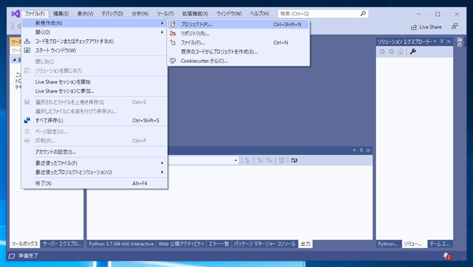This screenshot has height=267, width=473.
Task: Choose Repository... in the New submenu
Action: coord(238,34)
